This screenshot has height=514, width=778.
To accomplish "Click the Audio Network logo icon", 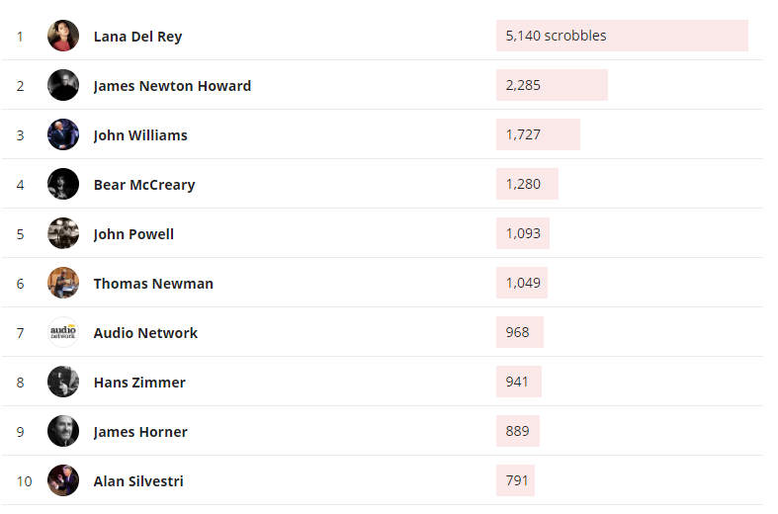I will [x=63, y=332].
